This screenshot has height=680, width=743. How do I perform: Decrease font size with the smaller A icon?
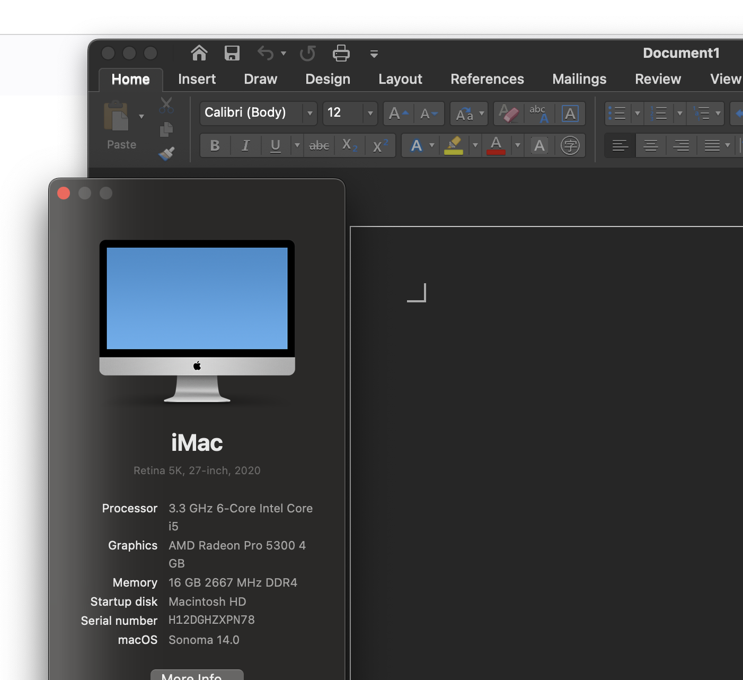click(428, 114)
